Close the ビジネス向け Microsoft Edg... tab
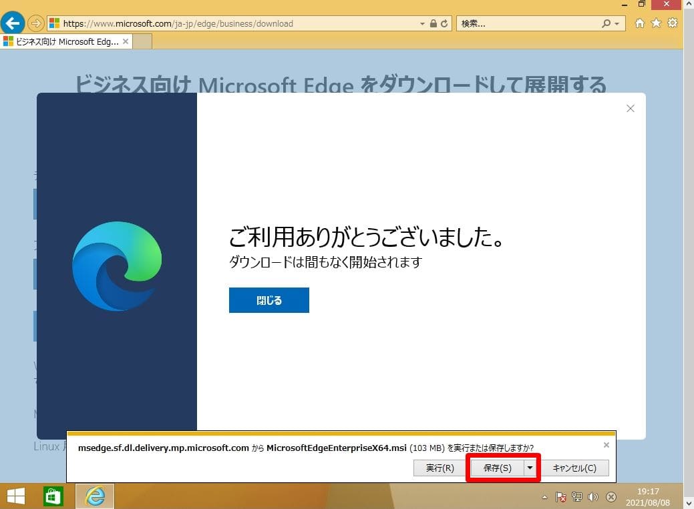694x509 pixels. [x=126, y=41]
